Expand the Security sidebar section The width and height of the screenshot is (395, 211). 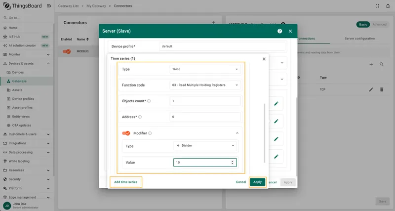pyautogui.click(x=48, y=179)
